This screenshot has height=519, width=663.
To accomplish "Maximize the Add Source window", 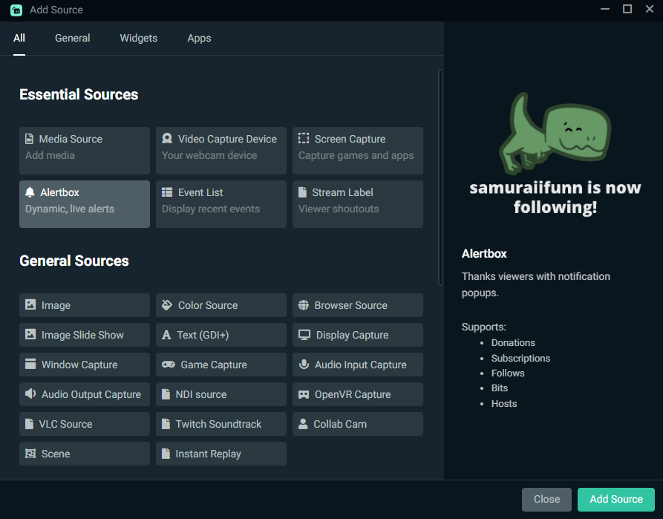I will pos(627,9).
